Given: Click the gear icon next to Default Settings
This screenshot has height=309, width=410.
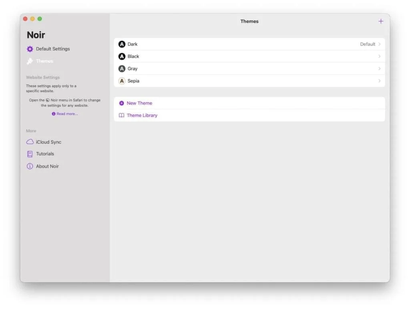Looking at the screenshot, I should point(30,48).
